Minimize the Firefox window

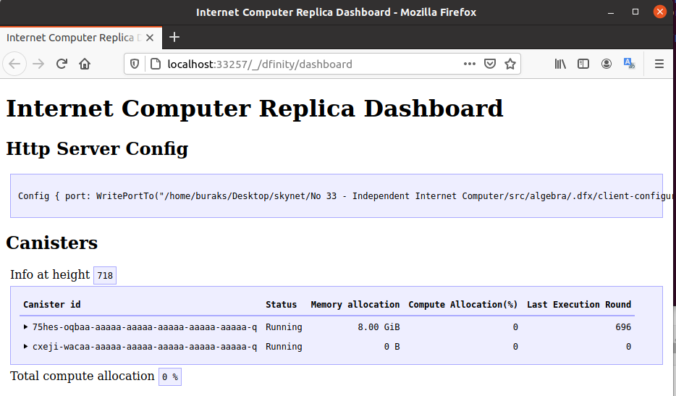610,12
